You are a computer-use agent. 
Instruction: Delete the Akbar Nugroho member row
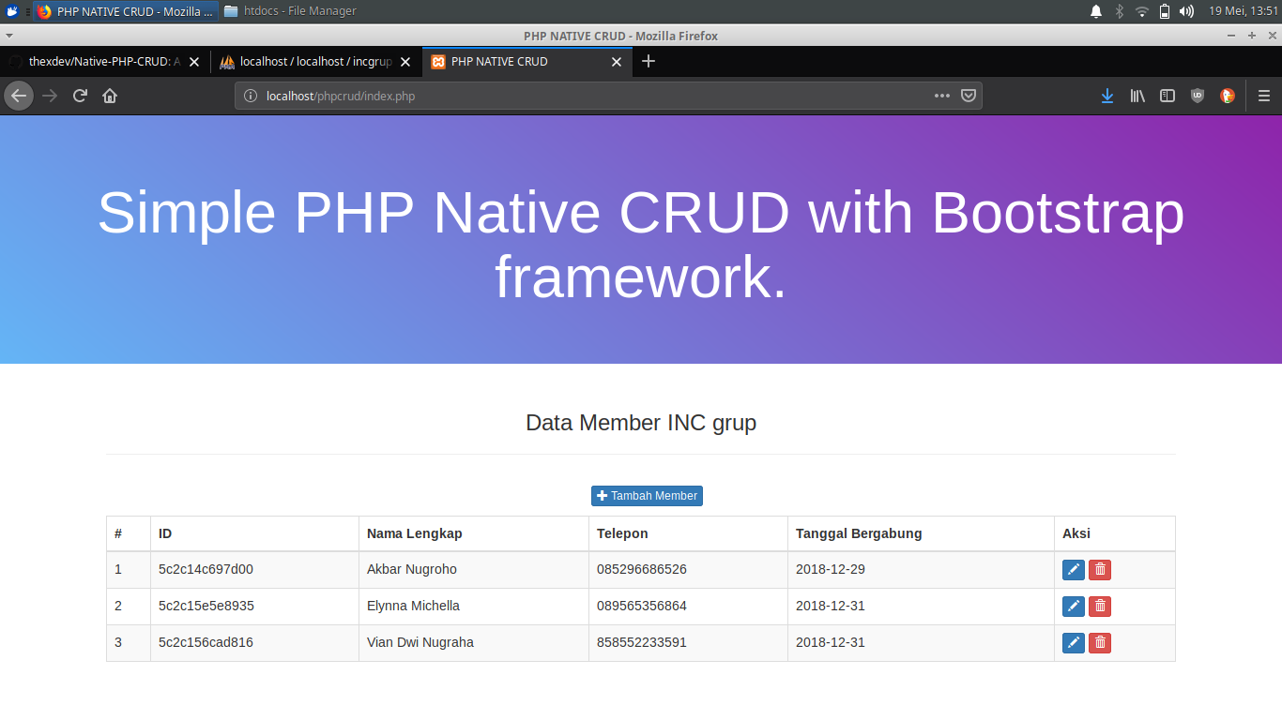(x=1100, y=570)
